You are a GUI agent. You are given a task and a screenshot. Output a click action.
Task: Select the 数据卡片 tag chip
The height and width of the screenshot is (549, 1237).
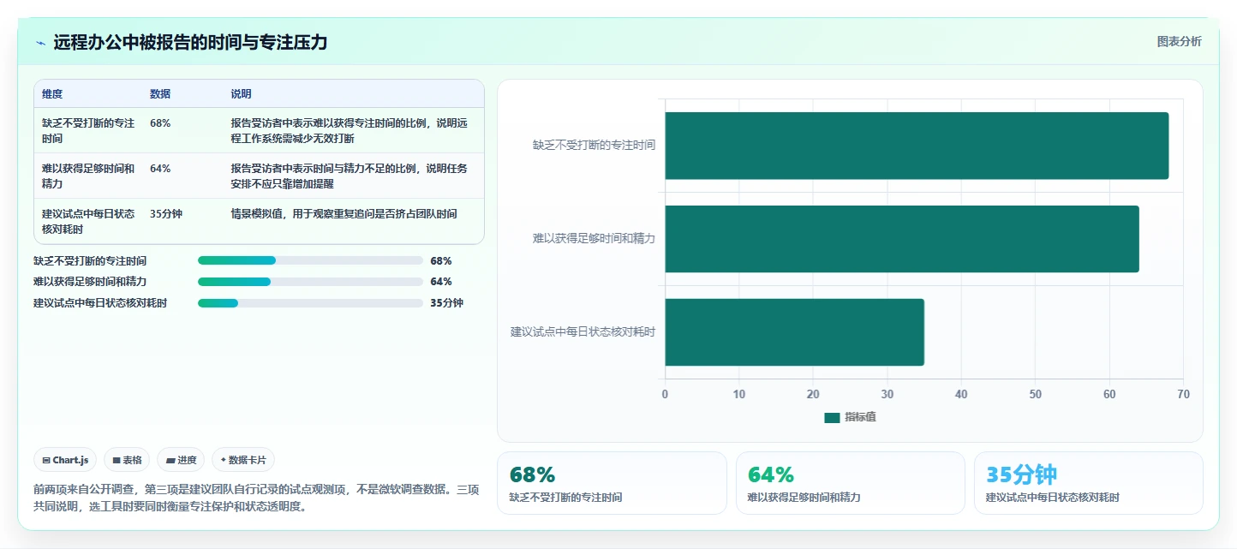click(x=243, y=460)
